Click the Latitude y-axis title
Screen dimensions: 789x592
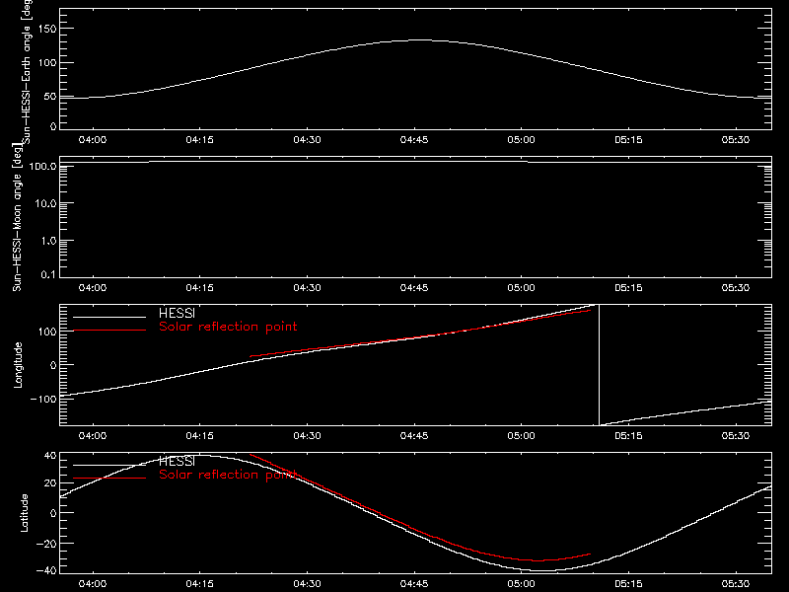tap(24, 513)
